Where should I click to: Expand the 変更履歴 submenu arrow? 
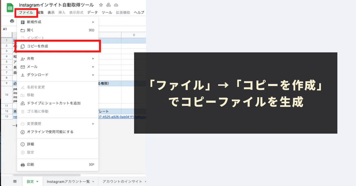pos(93,124)
